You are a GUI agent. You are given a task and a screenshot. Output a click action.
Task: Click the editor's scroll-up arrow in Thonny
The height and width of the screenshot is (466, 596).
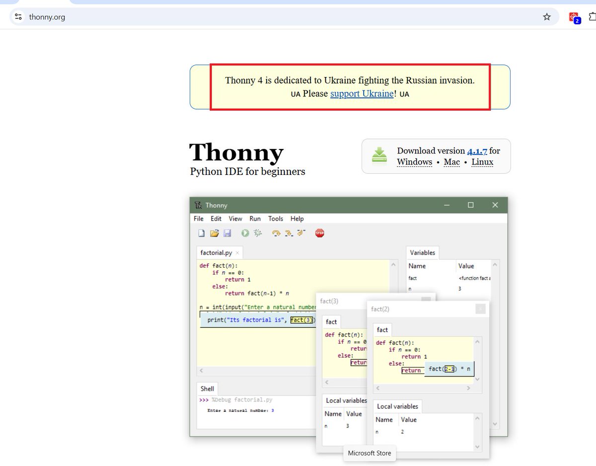tap(394, 265)
